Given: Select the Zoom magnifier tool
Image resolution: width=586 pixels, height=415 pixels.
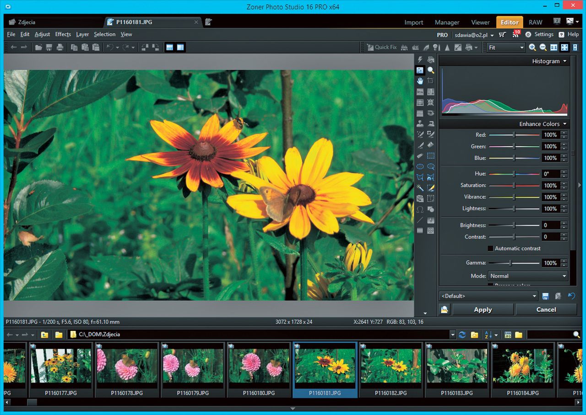Looking at the screenshot, I should coord(431,70).
